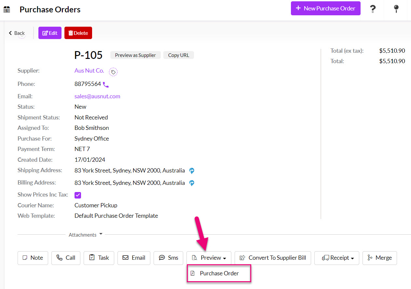411x289 pixels.
Task: Expand the Attachments section
Action: click(x=86, y=235)
